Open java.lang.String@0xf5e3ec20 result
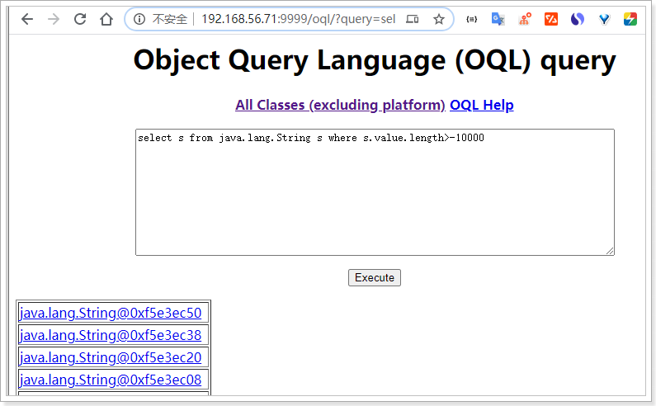Image resolution: width=656 pixels, height=406 pixels. (111, 357)
